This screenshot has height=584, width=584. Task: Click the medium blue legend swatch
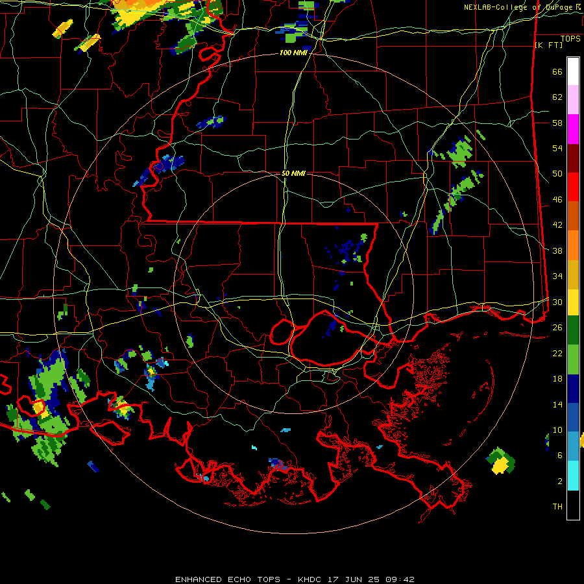click(573, 417)
